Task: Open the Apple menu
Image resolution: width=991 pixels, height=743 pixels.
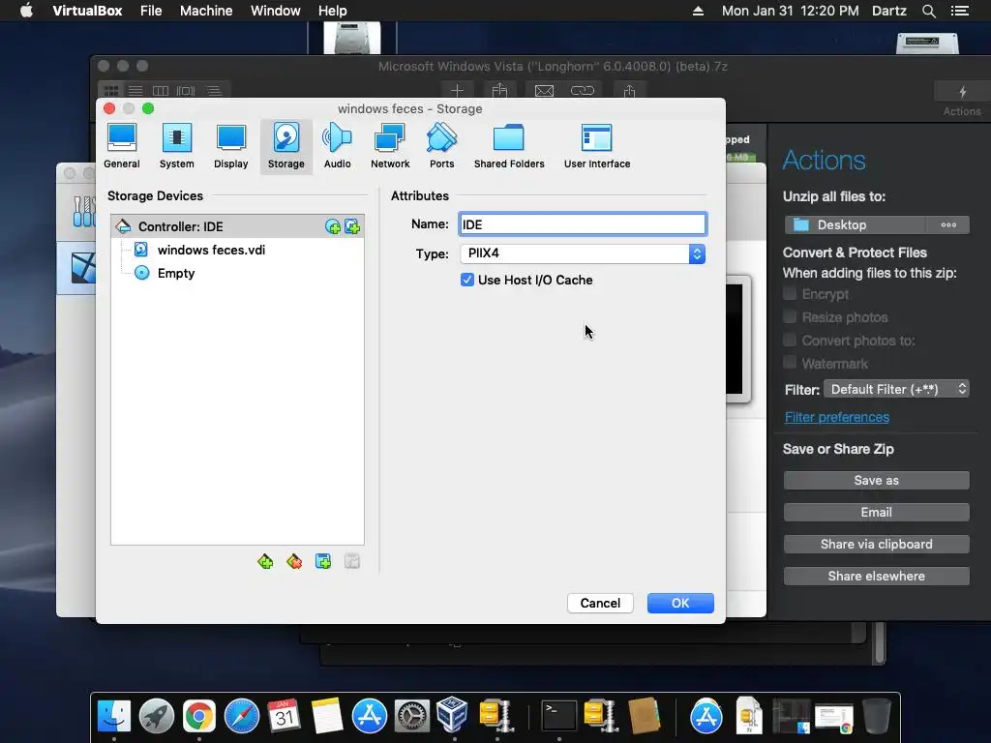Action: [26, 11]
